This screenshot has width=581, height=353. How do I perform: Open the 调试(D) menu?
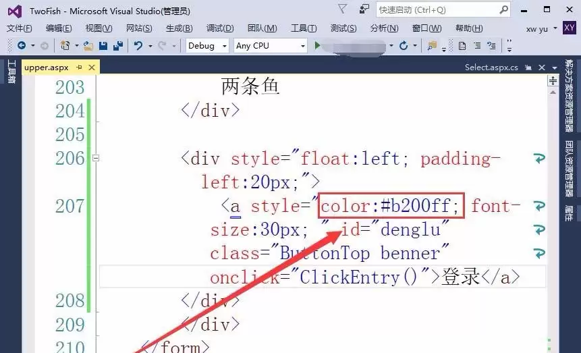pyautogui.click(x=220, y=28)
